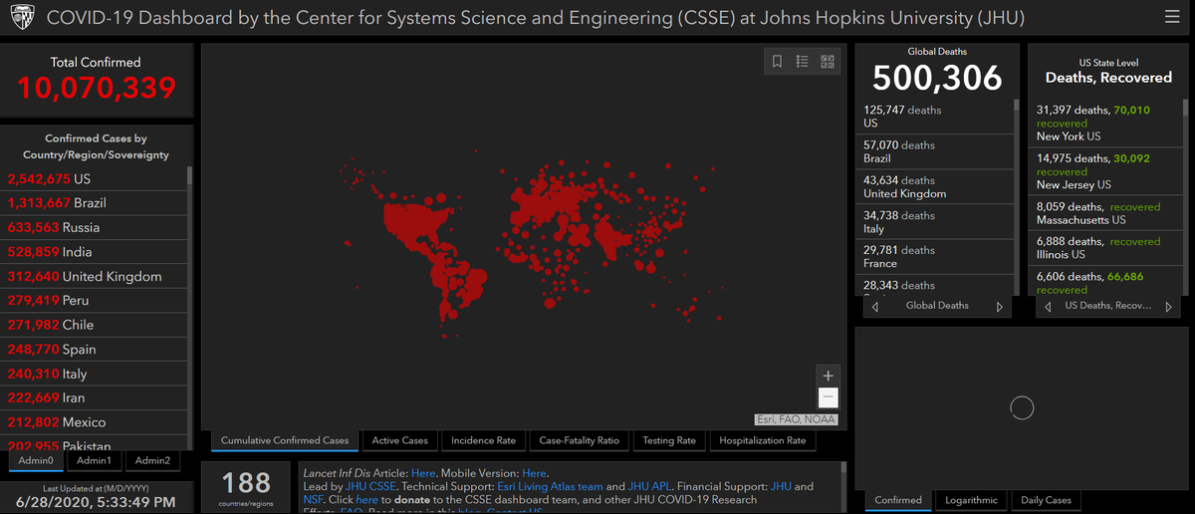The height and width of the screenshot is (514, 1195).
Task: Click Massachusetts US state deaths entry
Action: pyautogui.click(x=1105, y=213)
